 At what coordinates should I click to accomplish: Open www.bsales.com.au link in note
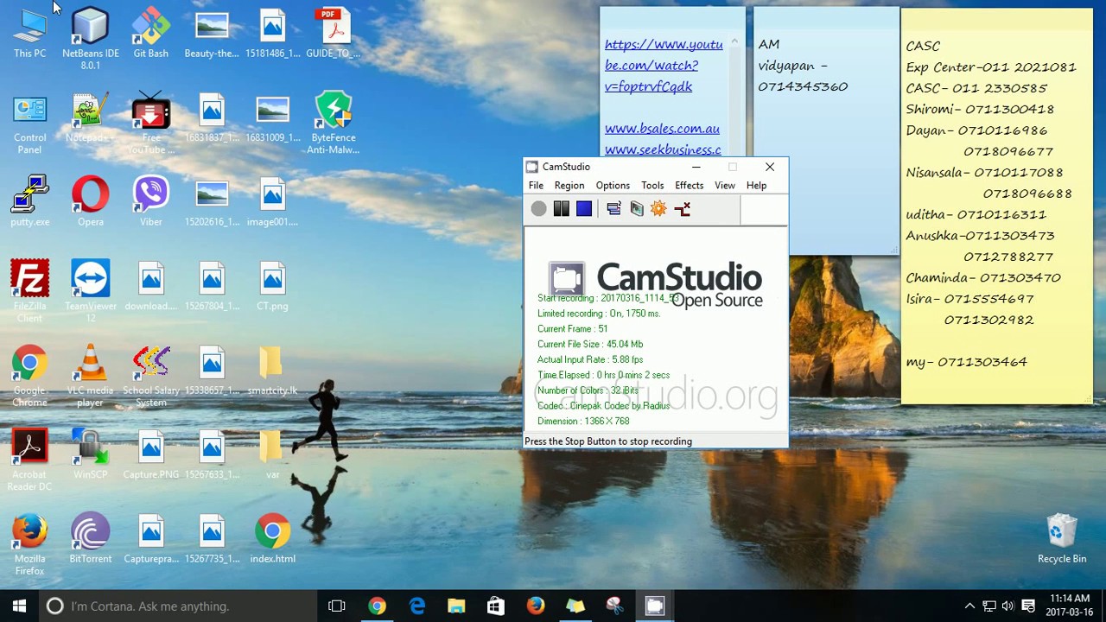click(662, 129)
